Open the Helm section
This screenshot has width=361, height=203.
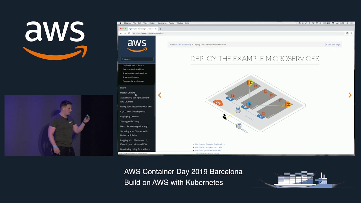click(123, 88)
